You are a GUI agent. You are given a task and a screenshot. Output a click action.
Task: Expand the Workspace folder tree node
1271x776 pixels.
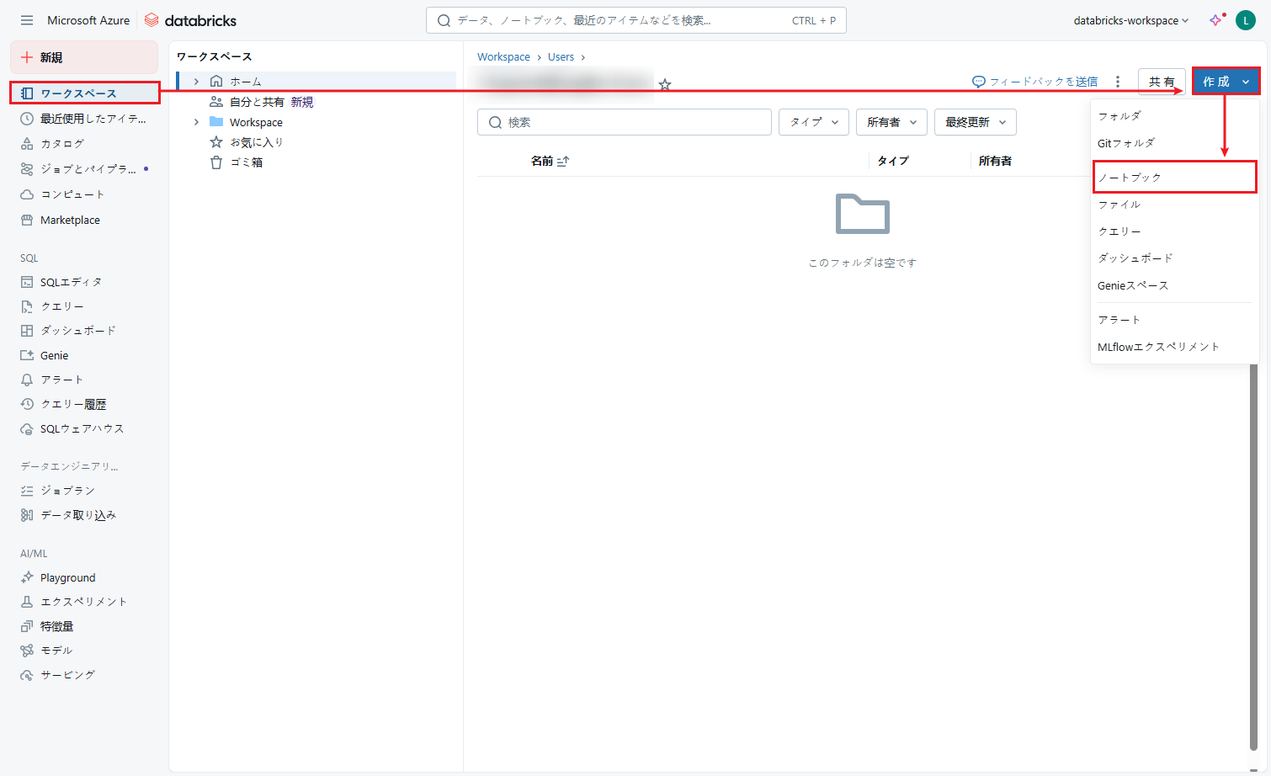(x=196, y=122)
